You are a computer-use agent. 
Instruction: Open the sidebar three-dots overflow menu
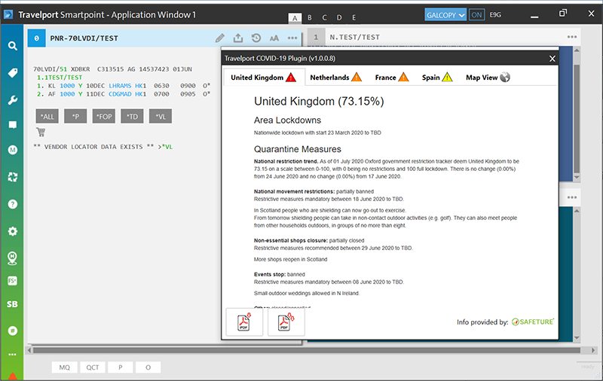point(12,355)
